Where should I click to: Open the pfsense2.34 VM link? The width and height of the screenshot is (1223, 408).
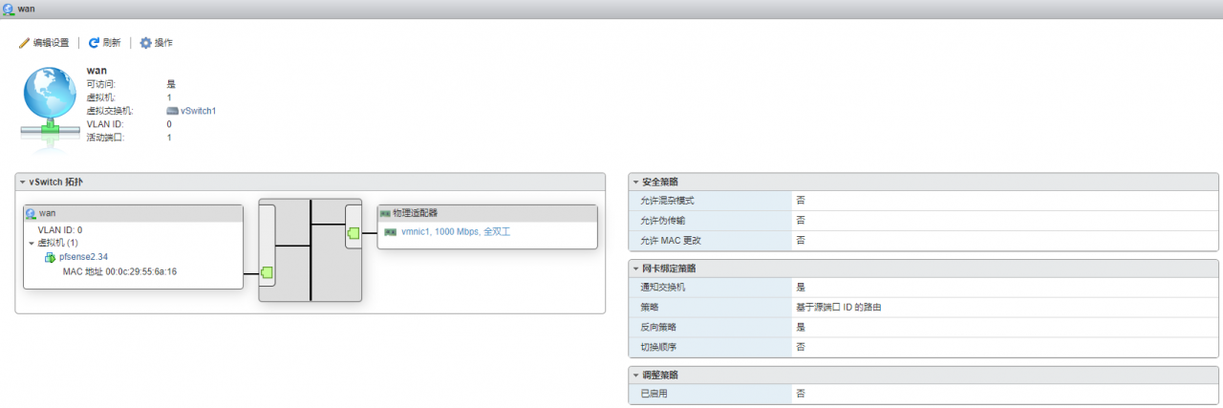pyautogui.click(x=83, y=257)
